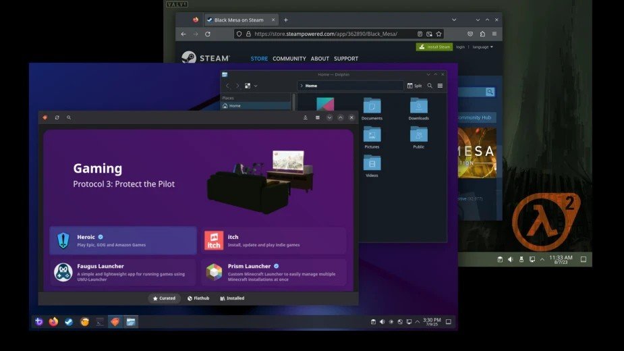Click the refresh icon in the app store window
This screenshot has width=624, height=351.
(x=57, y=117)
